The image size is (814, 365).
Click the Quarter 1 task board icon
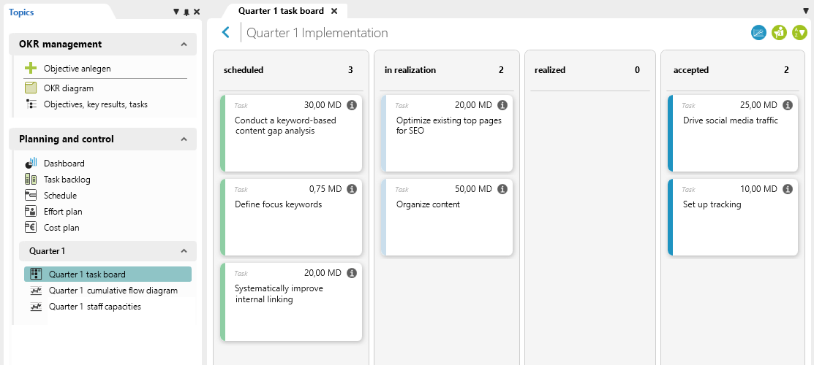[36, 274]
